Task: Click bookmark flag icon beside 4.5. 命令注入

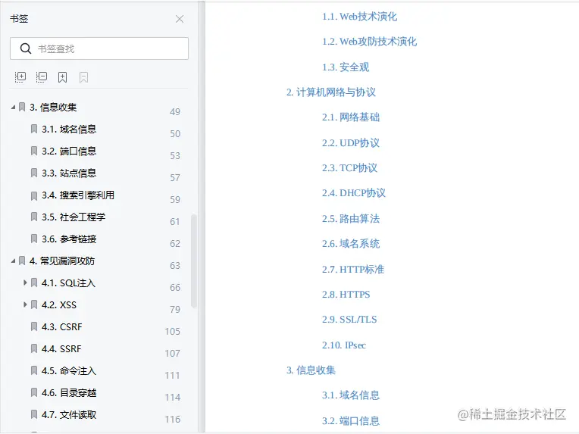Action: point(34,370)
